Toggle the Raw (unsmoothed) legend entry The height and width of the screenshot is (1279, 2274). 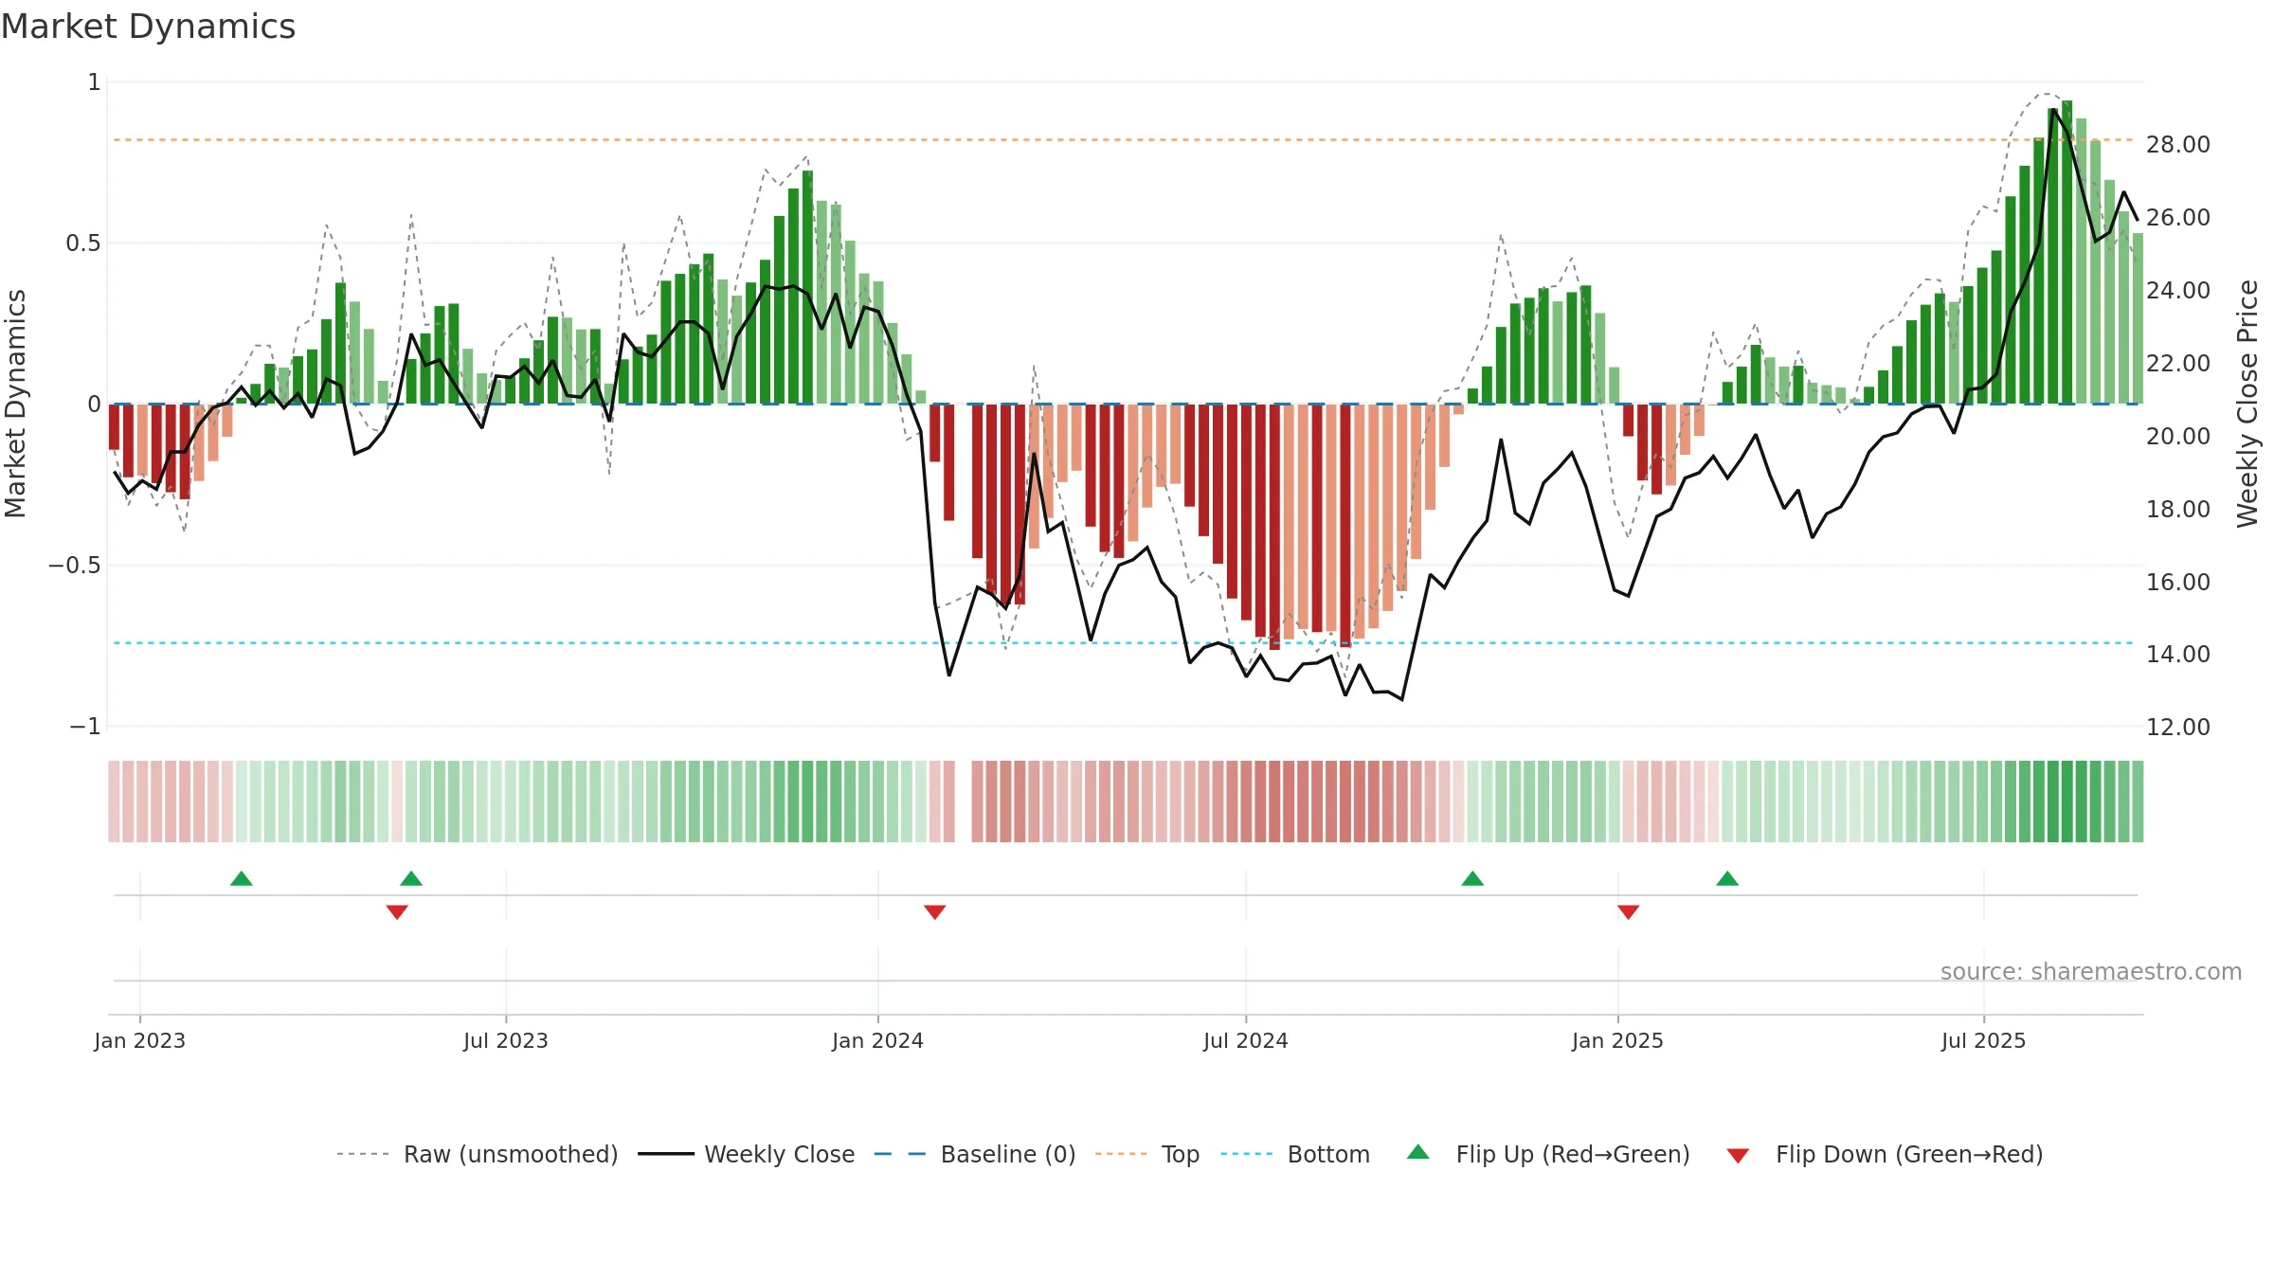click(x=478, y=1154)
